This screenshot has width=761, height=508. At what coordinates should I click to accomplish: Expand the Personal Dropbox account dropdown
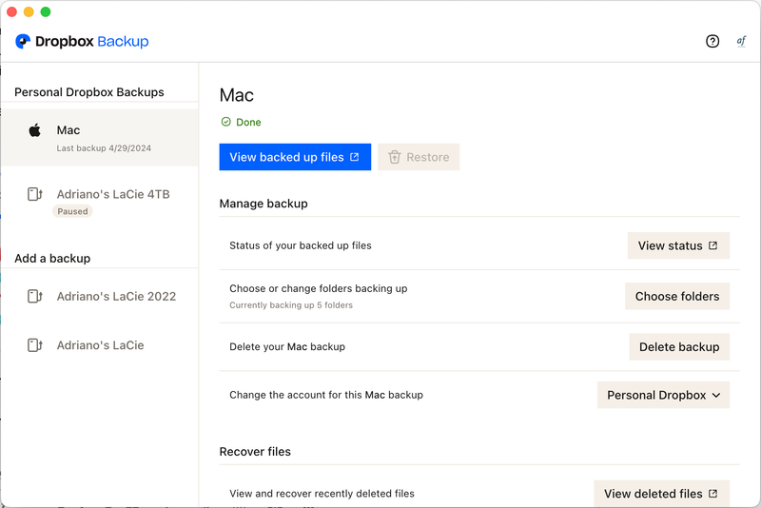[663, 395]
